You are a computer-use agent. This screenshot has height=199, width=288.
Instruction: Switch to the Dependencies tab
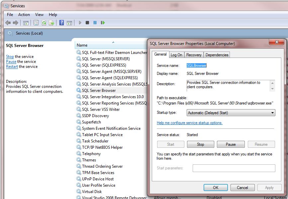217,55
